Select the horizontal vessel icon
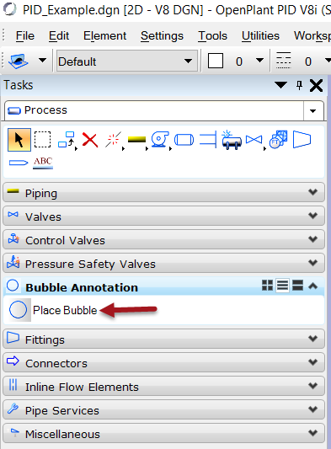Screen dimensions: 331x449 coord(184,140)
